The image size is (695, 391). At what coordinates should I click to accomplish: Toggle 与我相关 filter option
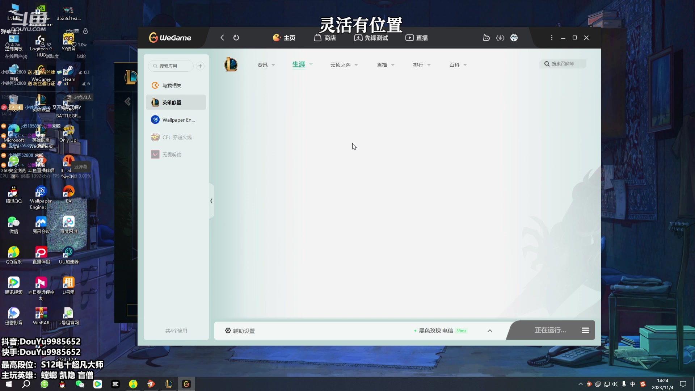(172, 85)
